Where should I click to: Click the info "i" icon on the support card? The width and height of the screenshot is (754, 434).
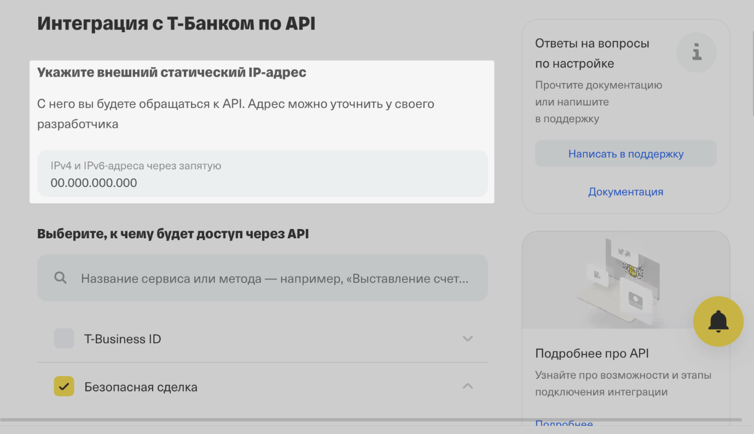pos(696,52)
